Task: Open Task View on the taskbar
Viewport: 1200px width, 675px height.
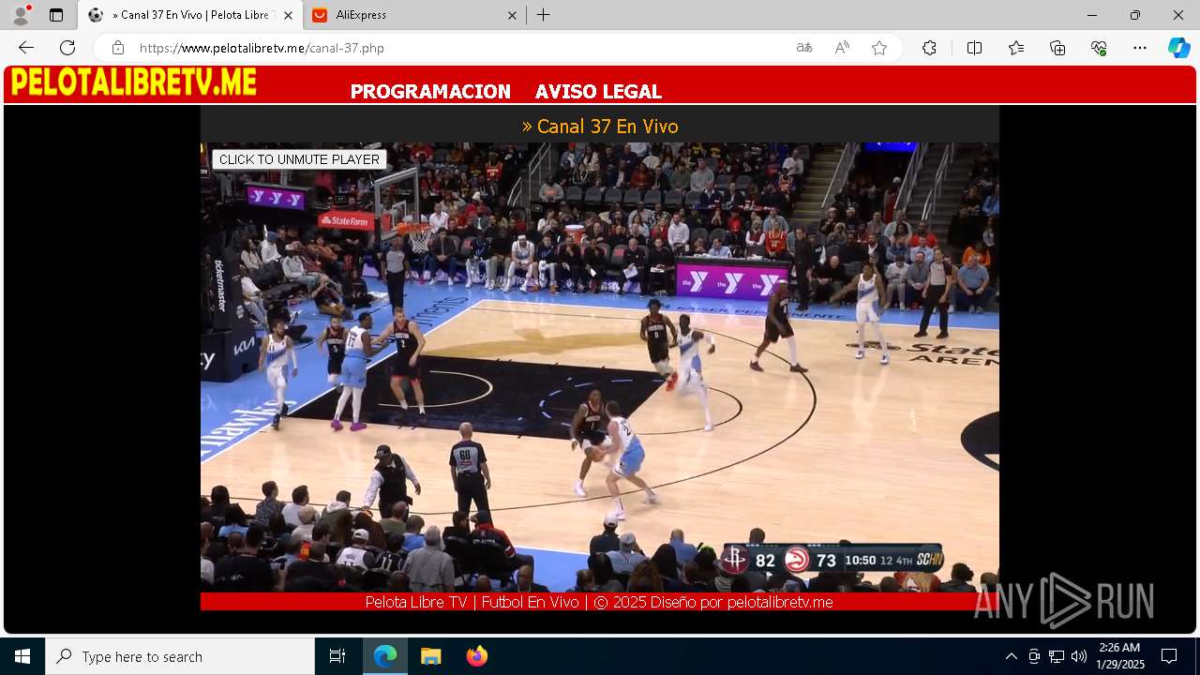Action: 337,656
